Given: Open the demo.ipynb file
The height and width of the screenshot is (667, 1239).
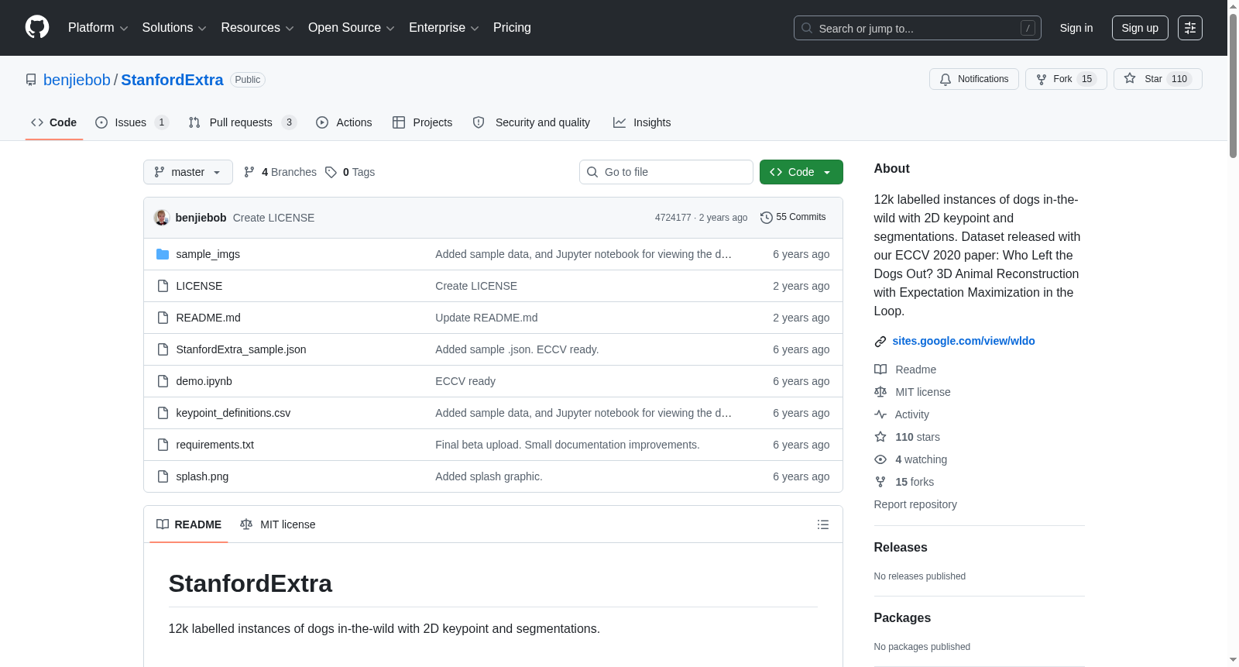Looking at the screenshot, I should click(204, 381).
